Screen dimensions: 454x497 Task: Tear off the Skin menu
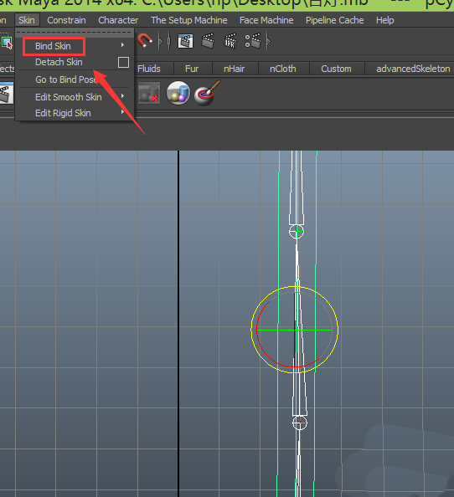coord(75,32)
